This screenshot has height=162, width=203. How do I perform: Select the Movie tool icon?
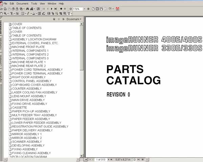[x=49, y=13]
